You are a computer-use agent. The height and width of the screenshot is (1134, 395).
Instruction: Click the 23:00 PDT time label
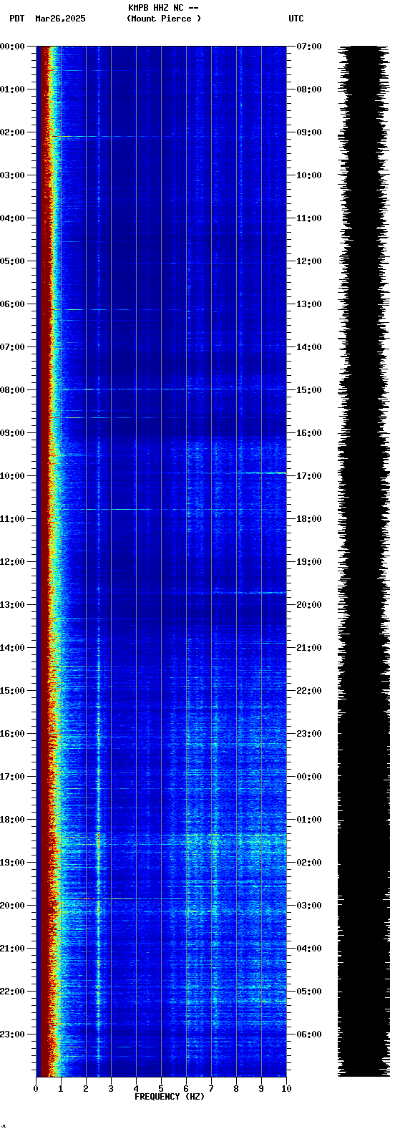click(x=13, y=1034)
